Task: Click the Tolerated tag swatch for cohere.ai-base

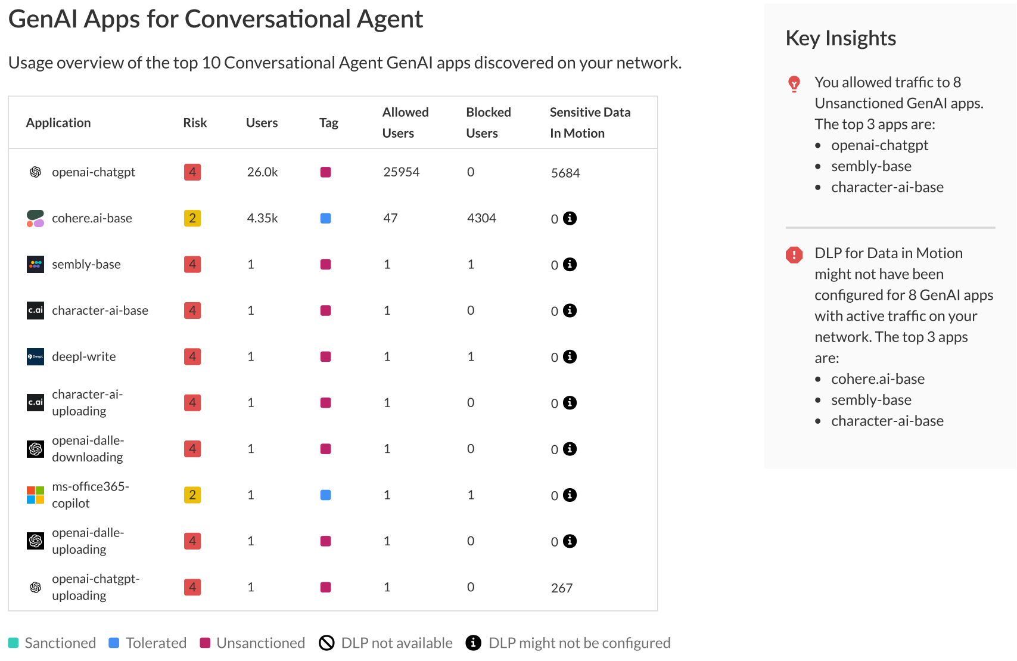Action: point(325,218)
